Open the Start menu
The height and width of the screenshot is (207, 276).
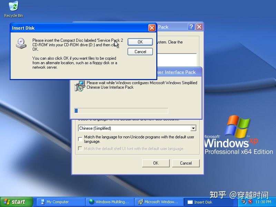coord(16,202)
